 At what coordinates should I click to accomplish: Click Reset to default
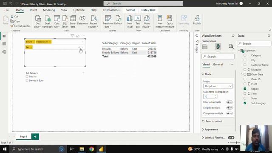[212, 121]
